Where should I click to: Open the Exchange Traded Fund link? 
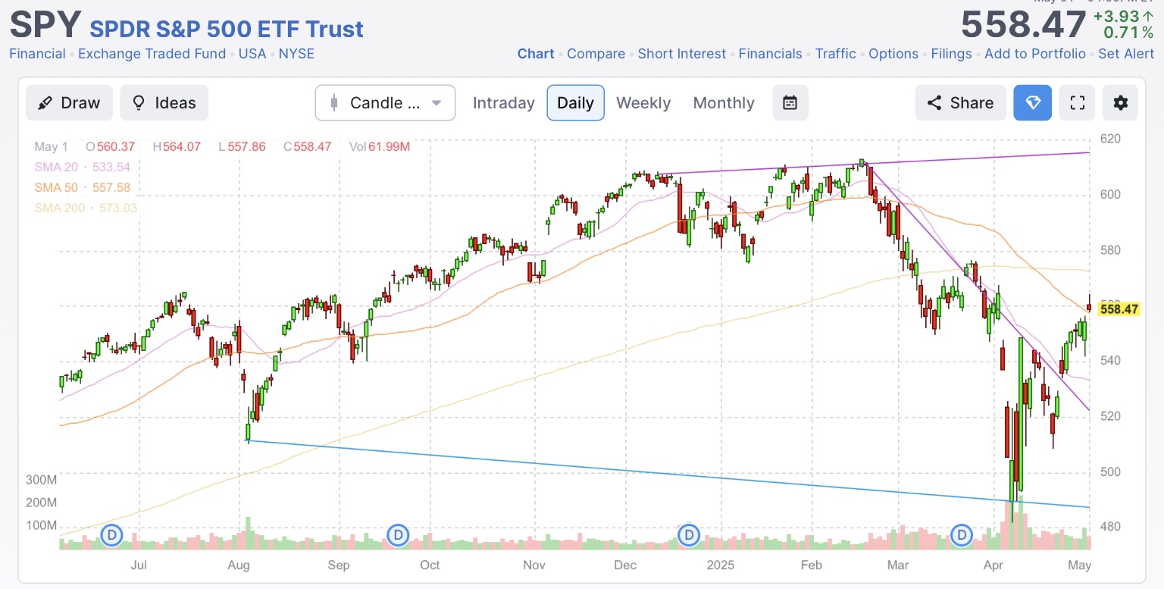point(152,54)
